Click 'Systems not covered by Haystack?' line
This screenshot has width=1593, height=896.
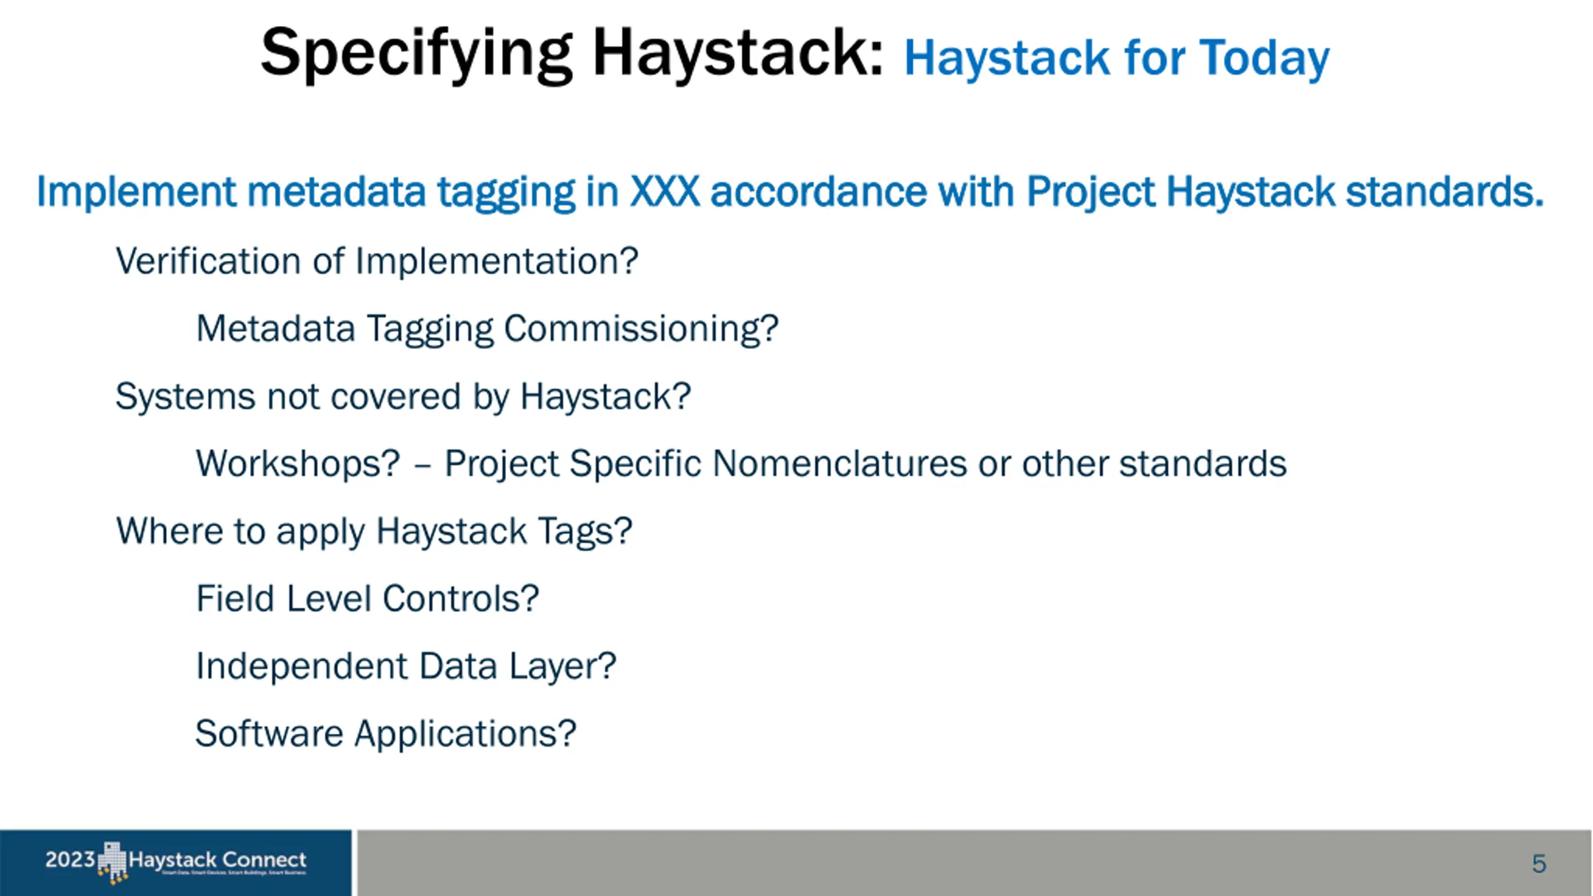coord(403,396)
